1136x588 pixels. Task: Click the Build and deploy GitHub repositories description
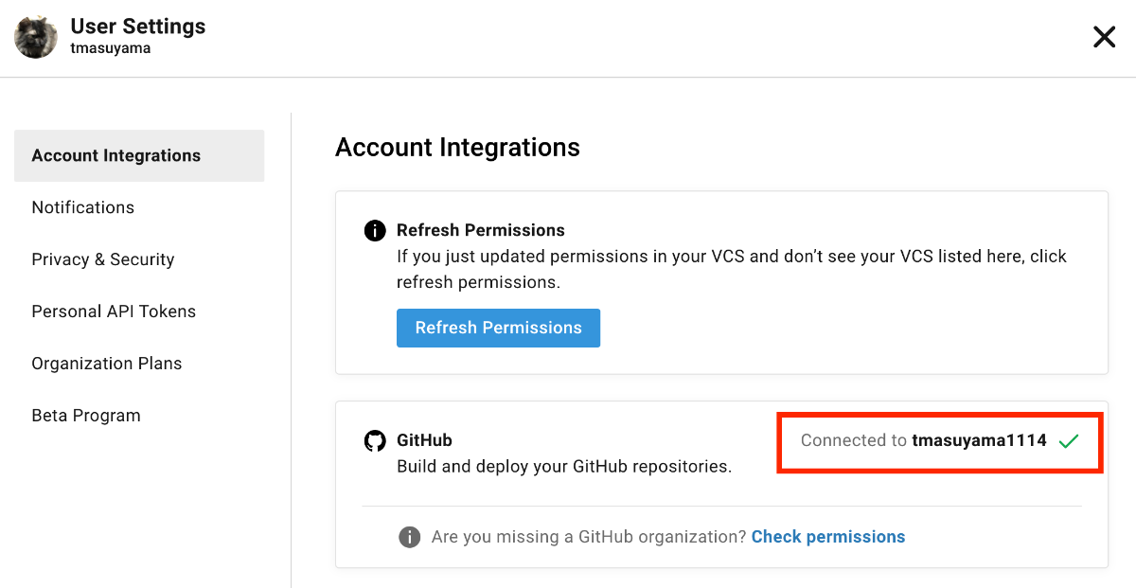[x=564, y=467]
